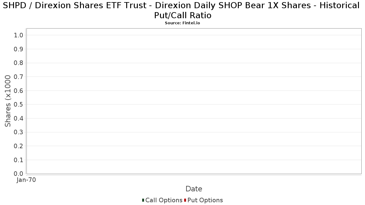Image resolution: width=365 pixels, height=205 pixels.
Task: Click the 0.7 y-axis tick label
Action: coord(19,77)
